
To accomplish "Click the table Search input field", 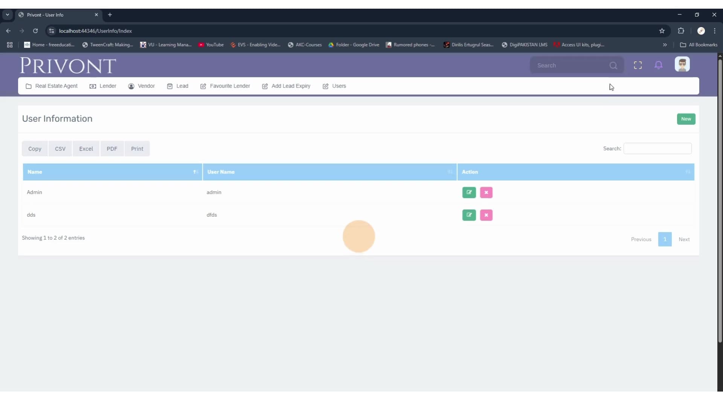I will point(657,148).
